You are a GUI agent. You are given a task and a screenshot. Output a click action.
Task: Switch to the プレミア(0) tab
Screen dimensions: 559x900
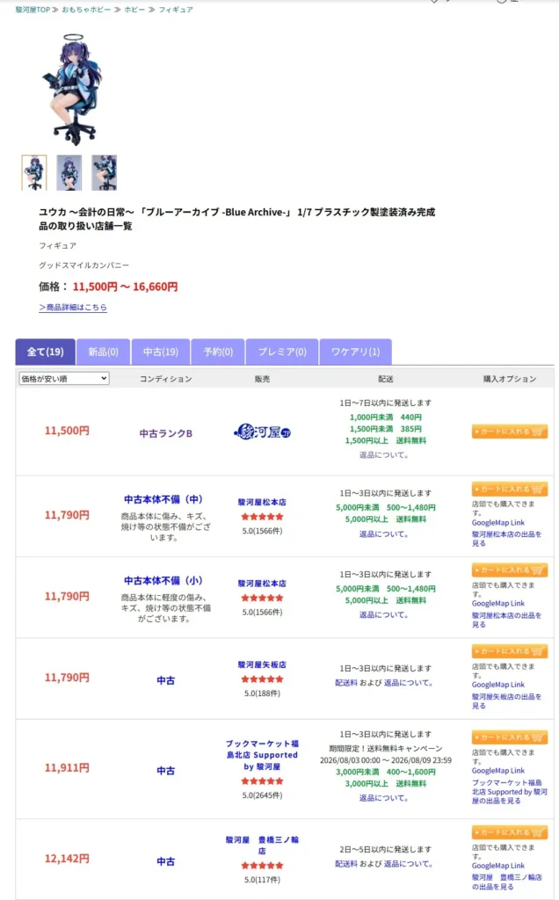(282, 352)
